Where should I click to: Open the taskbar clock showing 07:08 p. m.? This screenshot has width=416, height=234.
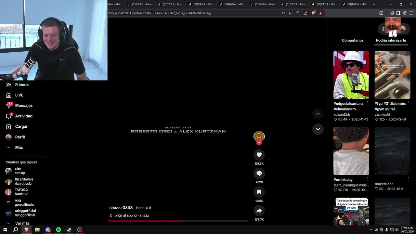407,230
